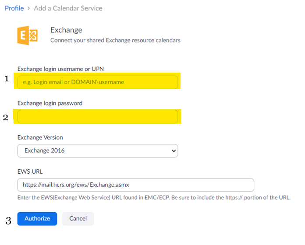This screenshot has height=245, width=305.
Task: Click the breadcrumb chevron separator after Profile
Action: 29,8
